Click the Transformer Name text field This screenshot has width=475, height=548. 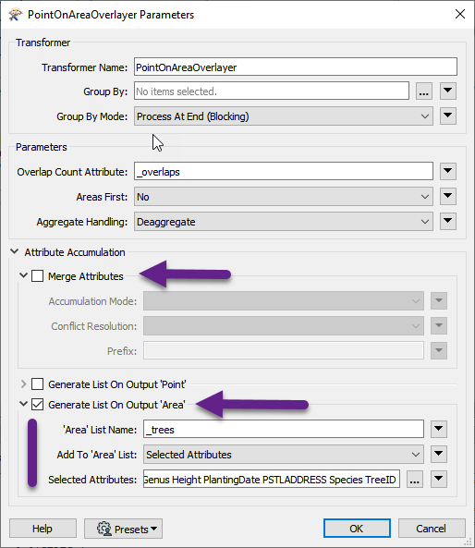296,67
